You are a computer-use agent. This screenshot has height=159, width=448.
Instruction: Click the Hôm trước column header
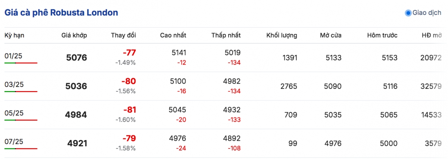[382, 35]
